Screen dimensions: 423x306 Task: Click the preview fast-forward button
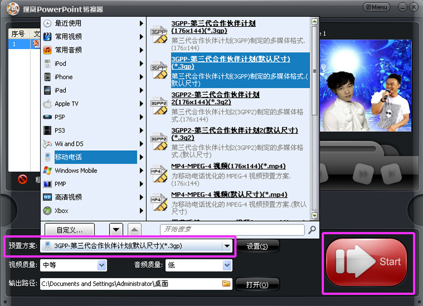[363, 175]
